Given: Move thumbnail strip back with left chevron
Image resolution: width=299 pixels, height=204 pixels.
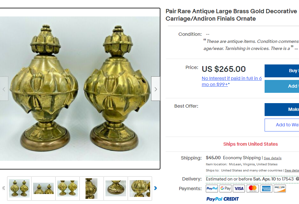Looking at the screenshot, I should point(4,188).
